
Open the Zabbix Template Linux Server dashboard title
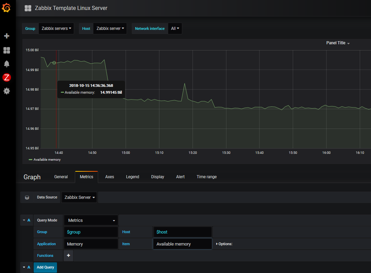71,8
